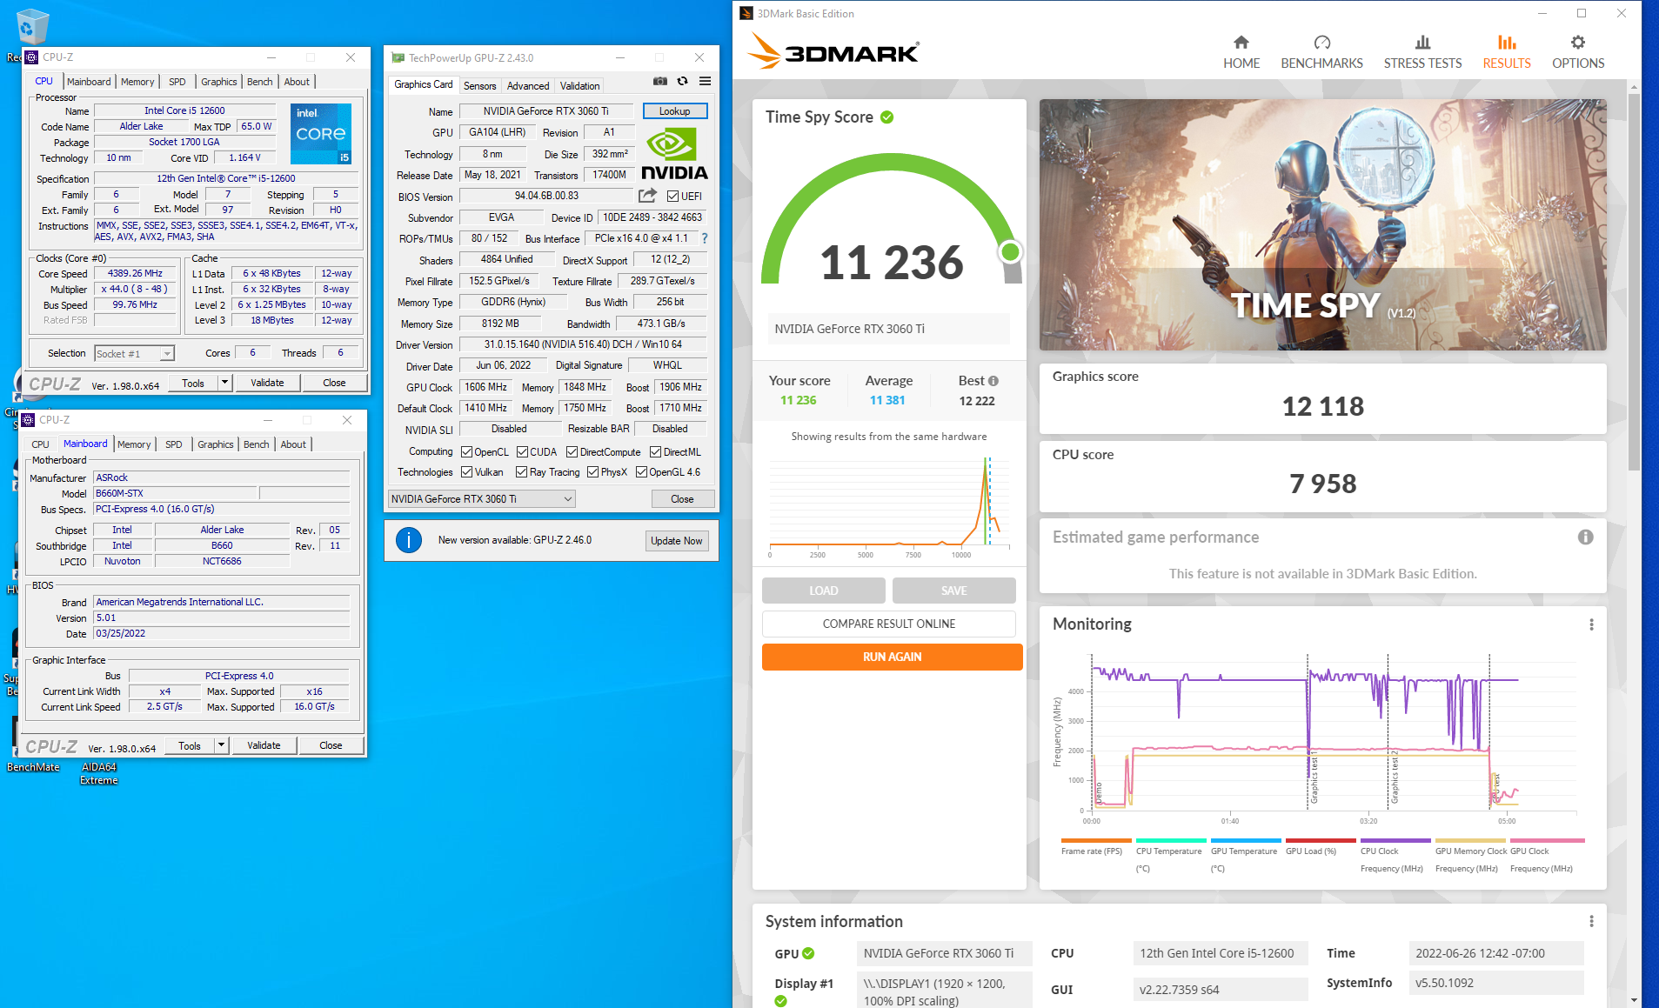Click the TIME SPY benchmark thumbnail image

pyautogui.click(x=1322, y=225)
